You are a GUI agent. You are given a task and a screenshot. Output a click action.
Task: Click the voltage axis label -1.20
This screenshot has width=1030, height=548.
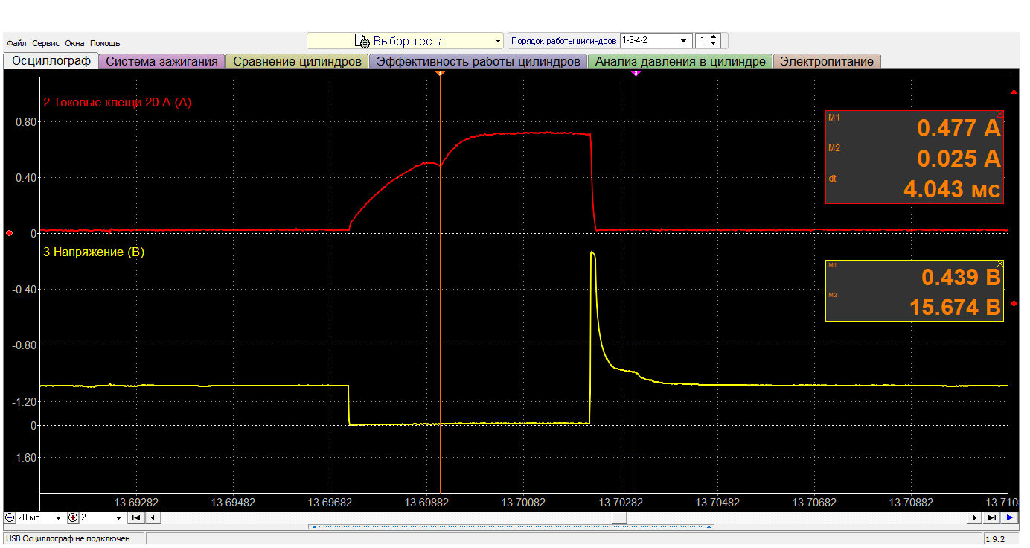pyautogui.click(x=25, y=401)
